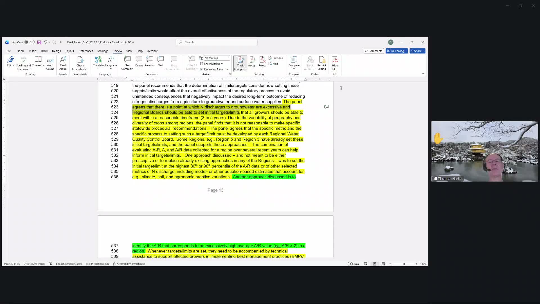Screen dimensions: 540x304
Task: Toggle the AutoSave switch
Action: pyautogui.click(x=29, y=42)
